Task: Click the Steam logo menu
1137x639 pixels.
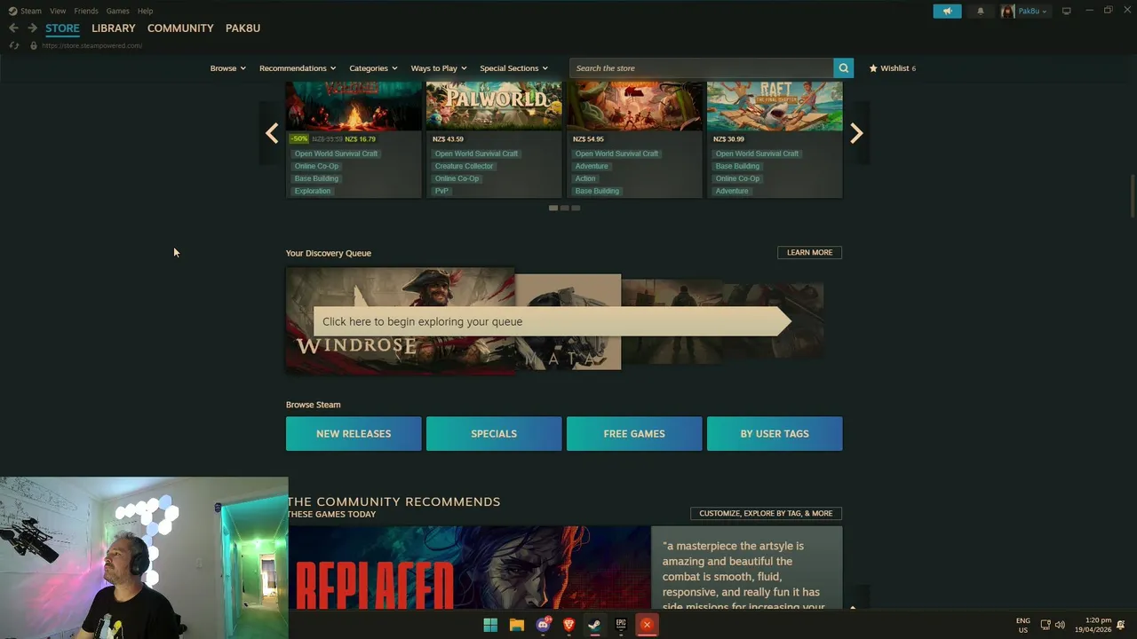Action: tap(25, 11)
